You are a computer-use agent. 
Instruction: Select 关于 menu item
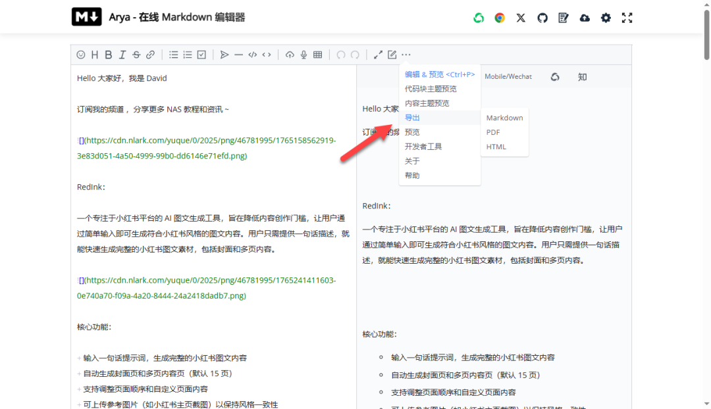tap(439, 161)
